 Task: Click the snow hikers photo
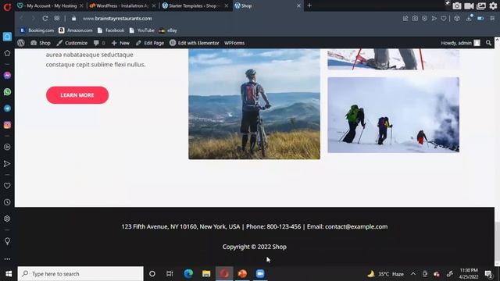(x=394, y=115)
